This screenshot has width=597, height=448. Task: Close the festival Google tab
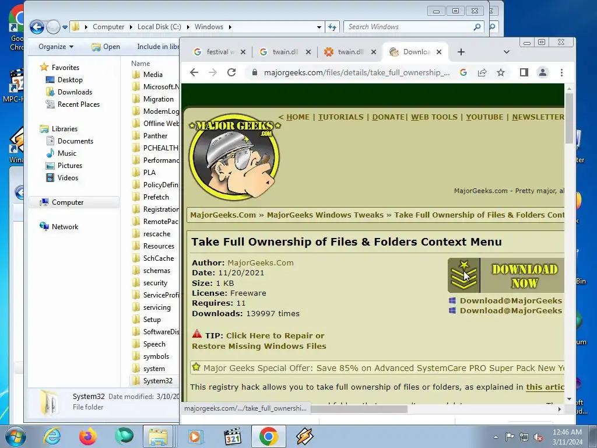243,52
